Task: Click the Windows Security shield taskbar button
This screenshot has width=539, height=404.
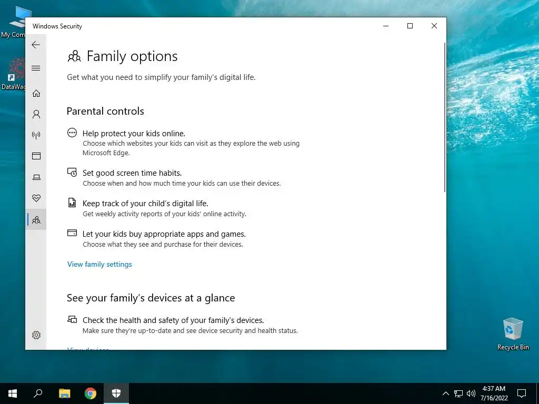Action: coord(116,393)
